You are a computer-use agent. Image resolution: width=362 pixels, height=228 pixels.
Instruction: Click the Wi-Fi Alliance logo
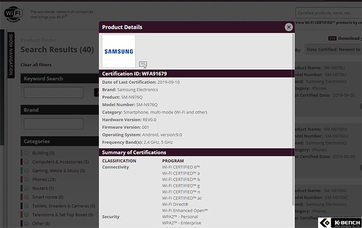click(x=14, y=14)
